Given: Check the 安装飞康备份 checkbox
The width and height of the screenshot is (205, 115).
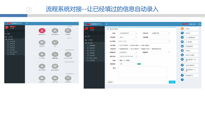Looking at the screenshot, I should 140,45.
